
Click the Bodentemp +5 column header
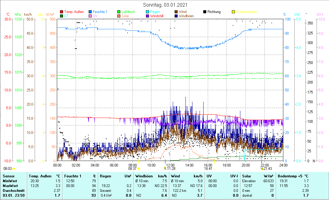coord(289,176)
